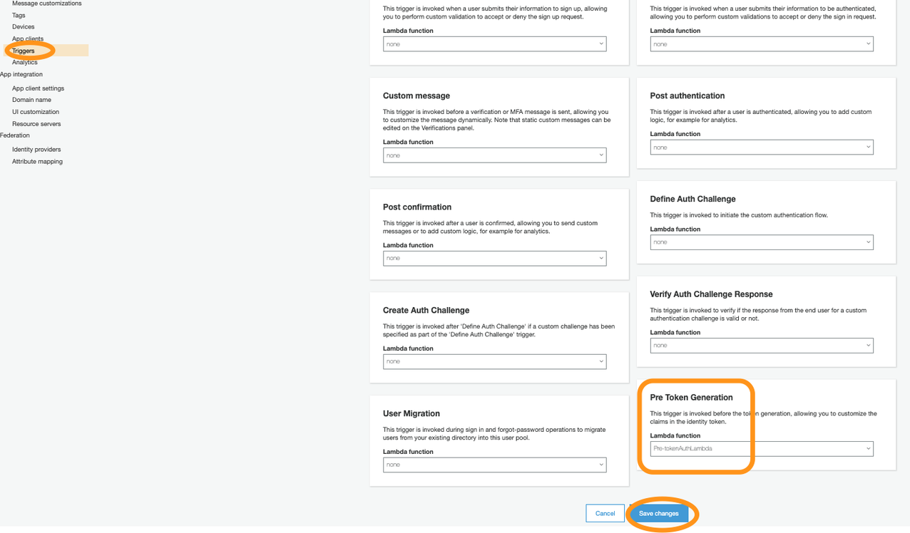This screenshot has height=533, width=910.
Task: Click the Verify Auth Challenge Response heading
Action: [x=711, y=294]
